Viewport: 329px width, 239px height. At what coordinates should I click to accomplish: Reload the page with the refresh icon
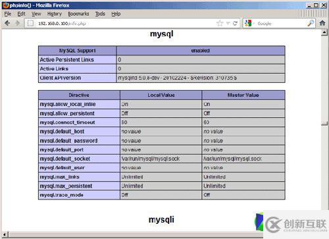pos(235,23)
